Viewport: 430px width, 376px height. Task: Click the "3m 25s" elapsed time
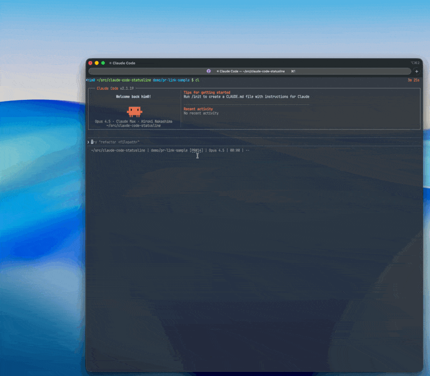413,80
